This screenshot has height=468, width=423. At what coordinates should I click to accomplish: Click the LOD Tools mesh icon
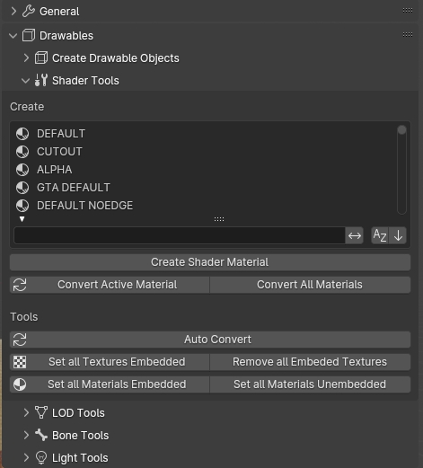[x=41, y=412]
